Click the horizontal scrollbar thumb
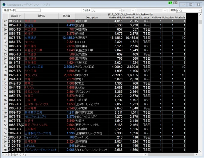 [x=171, y=154]
